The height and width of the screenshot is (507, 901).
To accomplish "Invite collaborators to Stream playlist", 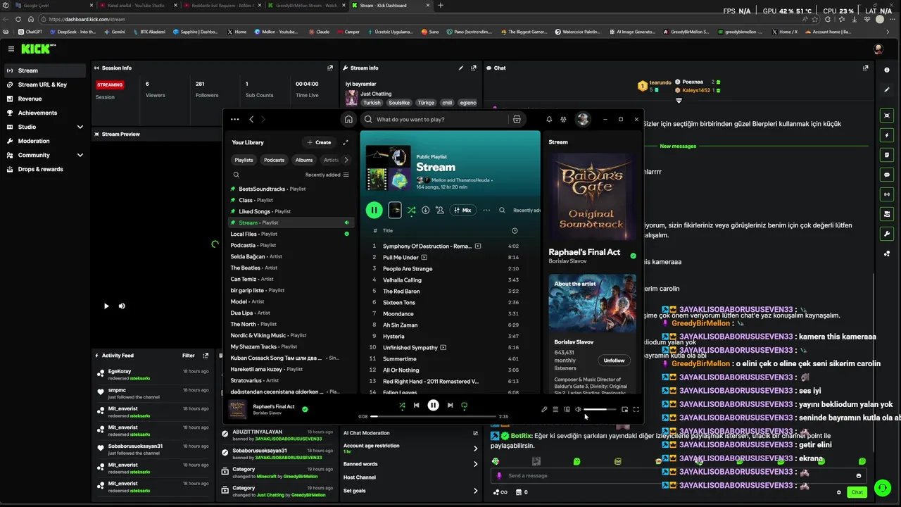I will (439, 210).
